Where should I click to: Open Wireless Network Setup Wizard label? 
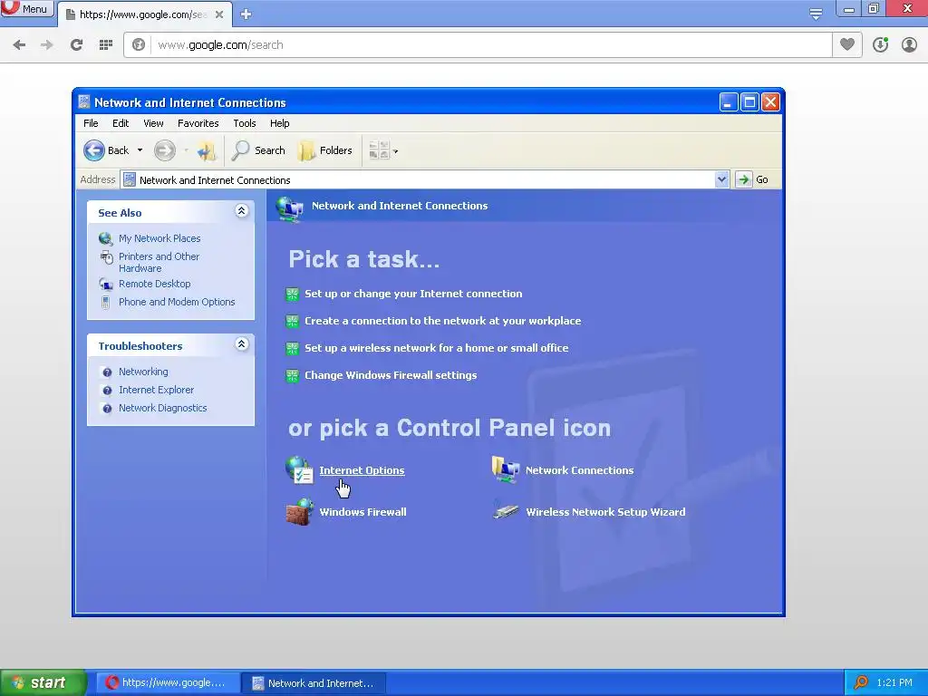(605, 512)
